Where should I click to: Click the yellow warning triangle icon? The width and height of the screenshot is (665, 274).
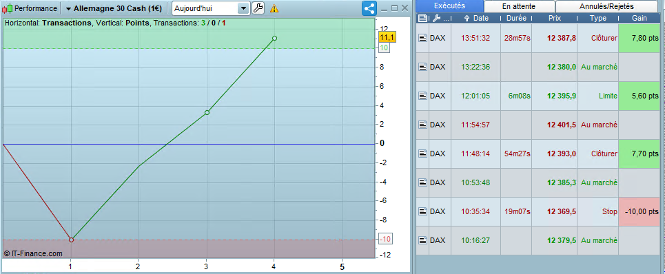point(274,8)
